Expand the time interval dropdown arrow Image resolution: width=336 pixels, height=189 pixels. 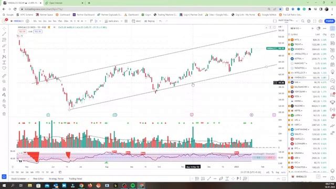coord(85,21)
